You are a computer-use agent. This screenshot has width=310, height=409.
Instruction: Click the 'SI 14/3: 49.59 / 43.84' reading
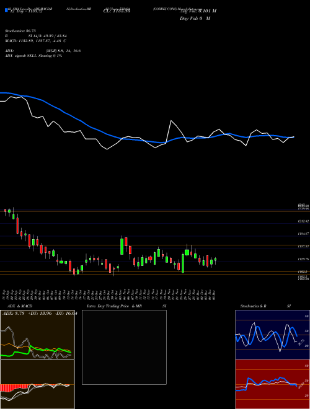[x=48, y=36]
